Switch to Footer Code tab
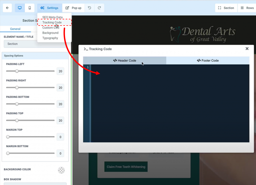 (x=208, y=60)
